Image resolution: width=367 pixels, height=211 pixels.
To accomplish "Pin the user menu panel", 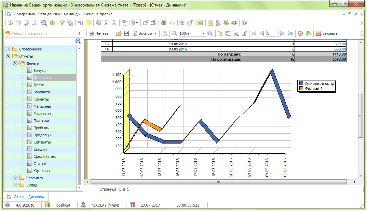I will [79, 33].
